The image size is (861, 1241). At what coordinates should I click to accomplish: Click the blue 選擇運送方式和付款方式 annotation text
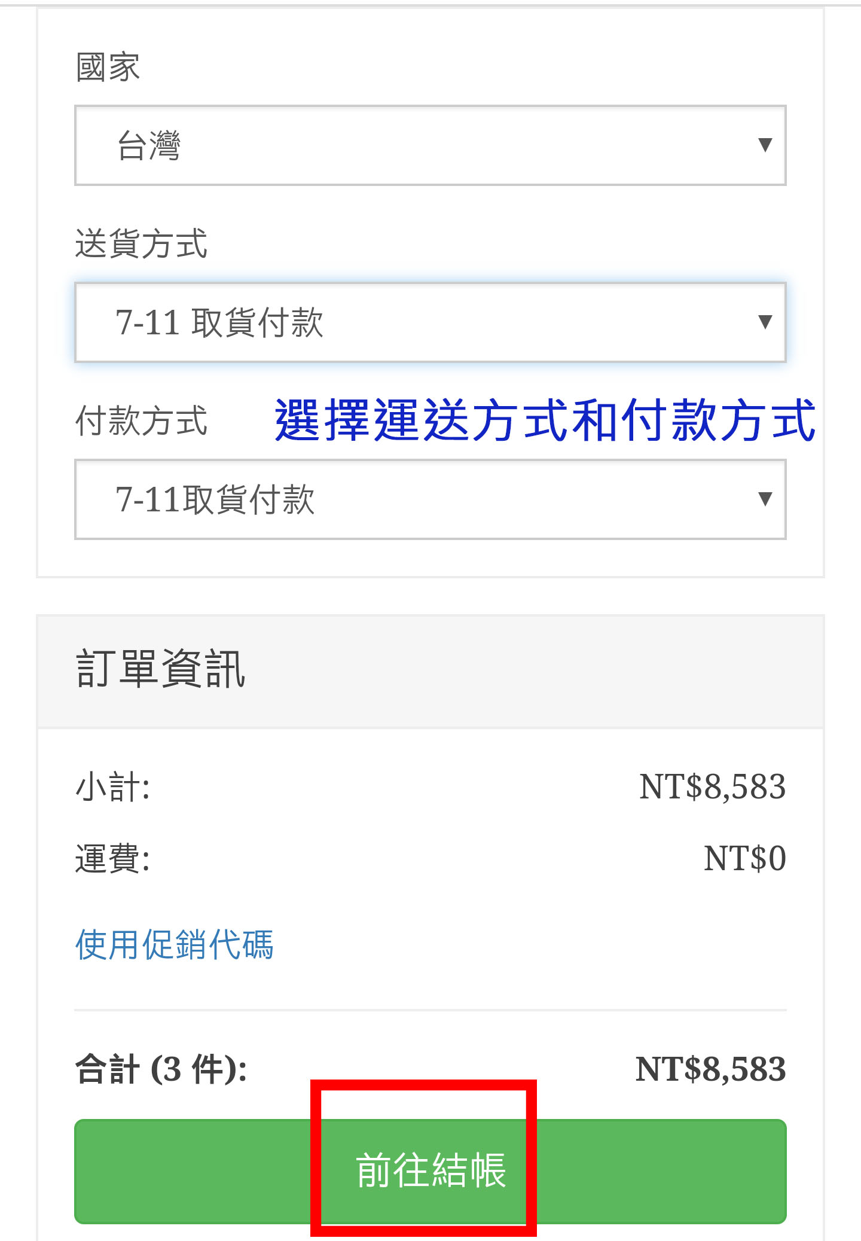(545, 420)
